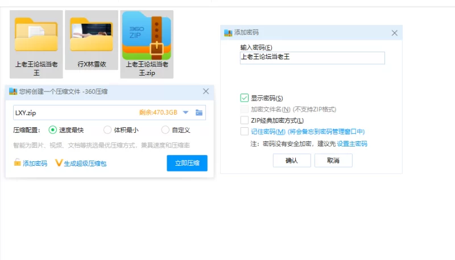Click the lock icon for 添加密码

tap(18, 163)
